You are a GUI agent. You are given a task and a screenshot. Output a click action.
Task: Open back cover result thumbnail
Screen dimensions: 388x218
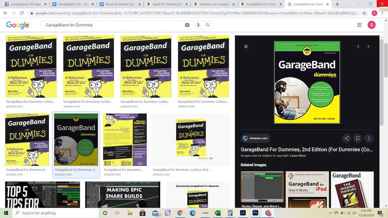click(x=125, y=139)
